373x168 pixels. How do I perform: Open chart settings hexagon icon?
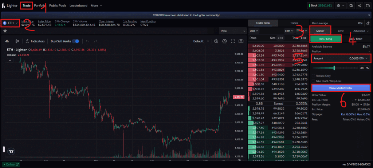click(224, 41)
